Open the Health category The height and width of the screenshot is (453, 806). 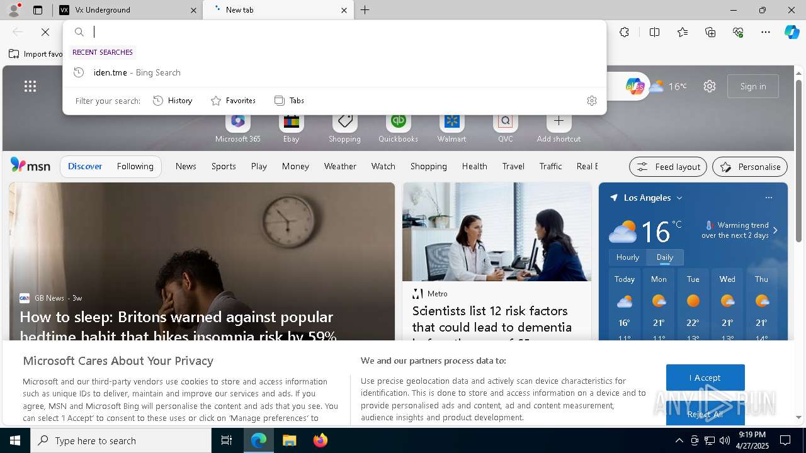(x=474, y=166)
